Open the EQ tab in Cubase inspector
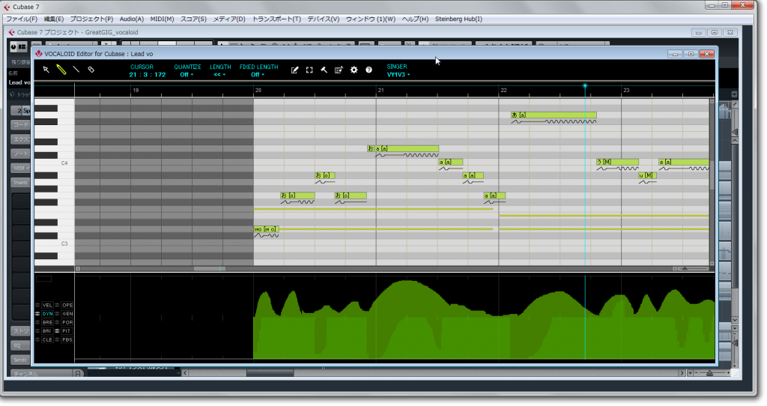767x406 pixels. [x=20, y=345]
